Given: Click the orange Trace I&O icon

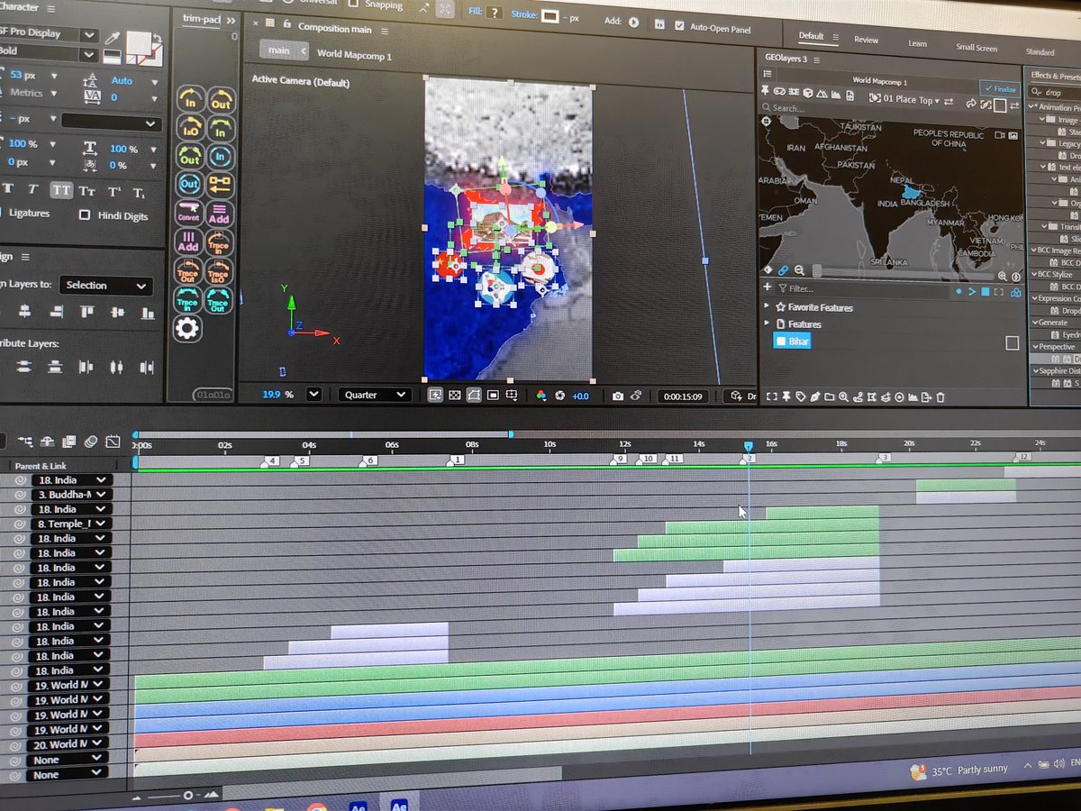Looking at the screenshot, I should click(x=218, y=271).
